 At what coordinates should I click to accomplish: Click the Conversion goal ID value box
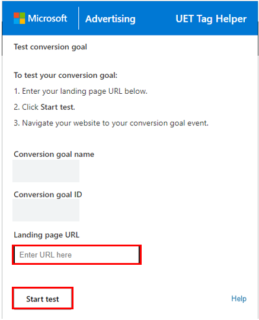click(46, 210)
